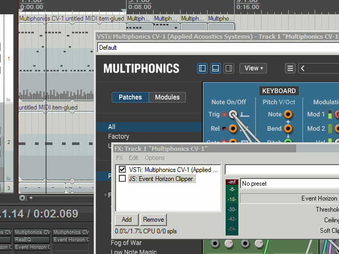Select the Fog of War patch
This screenshot has height=254, width=339.
[x=126, y=243]
